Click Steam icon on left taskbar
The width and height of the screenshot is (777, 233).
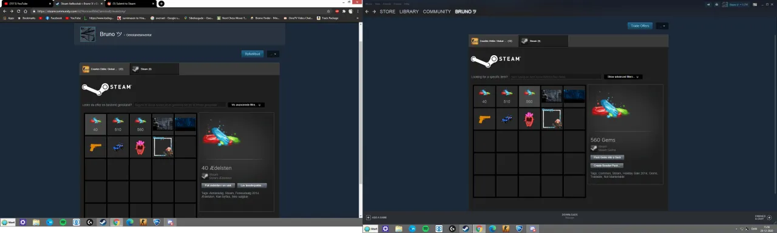pyautogui.click(x=103, y=222)
